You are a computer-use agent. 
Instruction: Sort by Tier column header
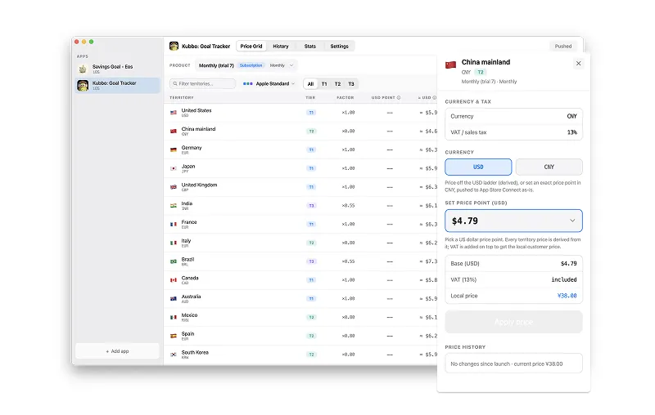pyautogui.click(x=310, y=97)
